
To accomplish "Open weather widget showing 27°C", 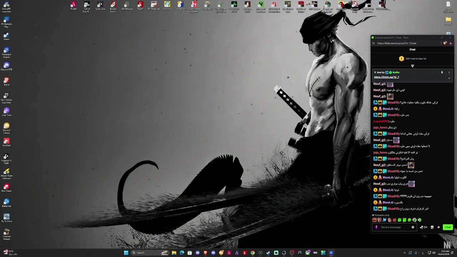I will (x=10, y=253).
